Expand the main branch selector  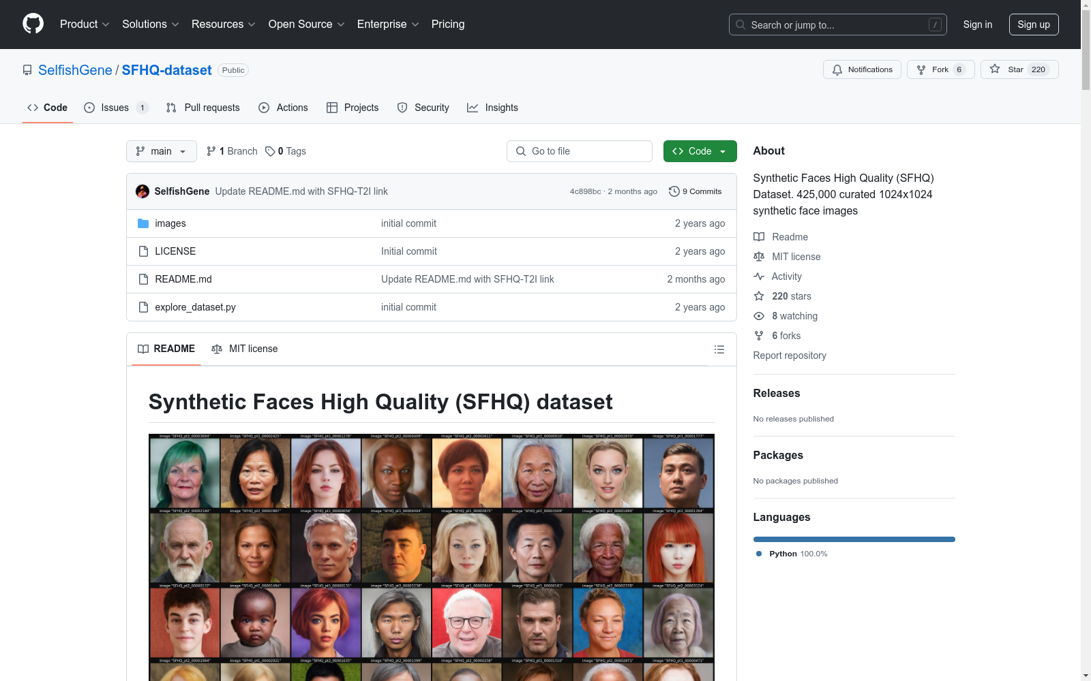161,151
